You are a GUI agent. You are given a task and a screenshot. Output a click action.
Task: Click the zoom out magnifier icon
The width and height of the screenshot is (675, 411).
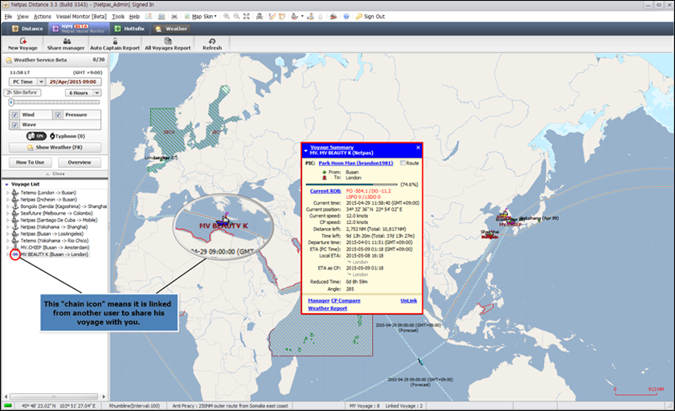click(x=236, y=16)
